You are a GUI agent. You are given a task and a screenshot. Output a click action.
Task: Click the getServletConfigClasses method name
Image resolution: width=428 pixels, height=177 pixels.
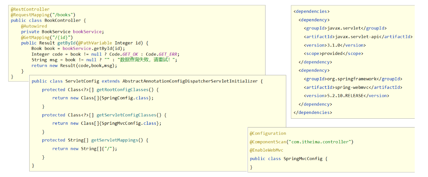[x=126, y=115]
